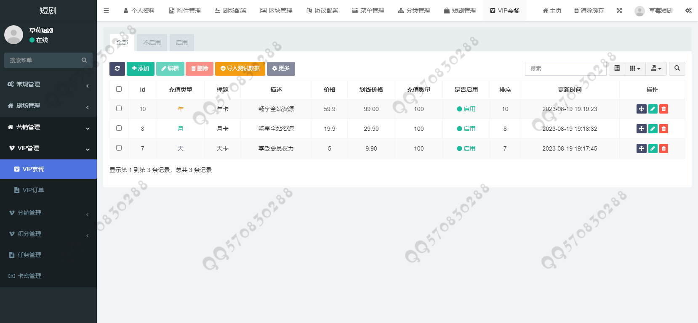This screenshot has height=323, width=698.
Task: Check the checkbox for row Id 10
Action: click(x=119, y=109)
